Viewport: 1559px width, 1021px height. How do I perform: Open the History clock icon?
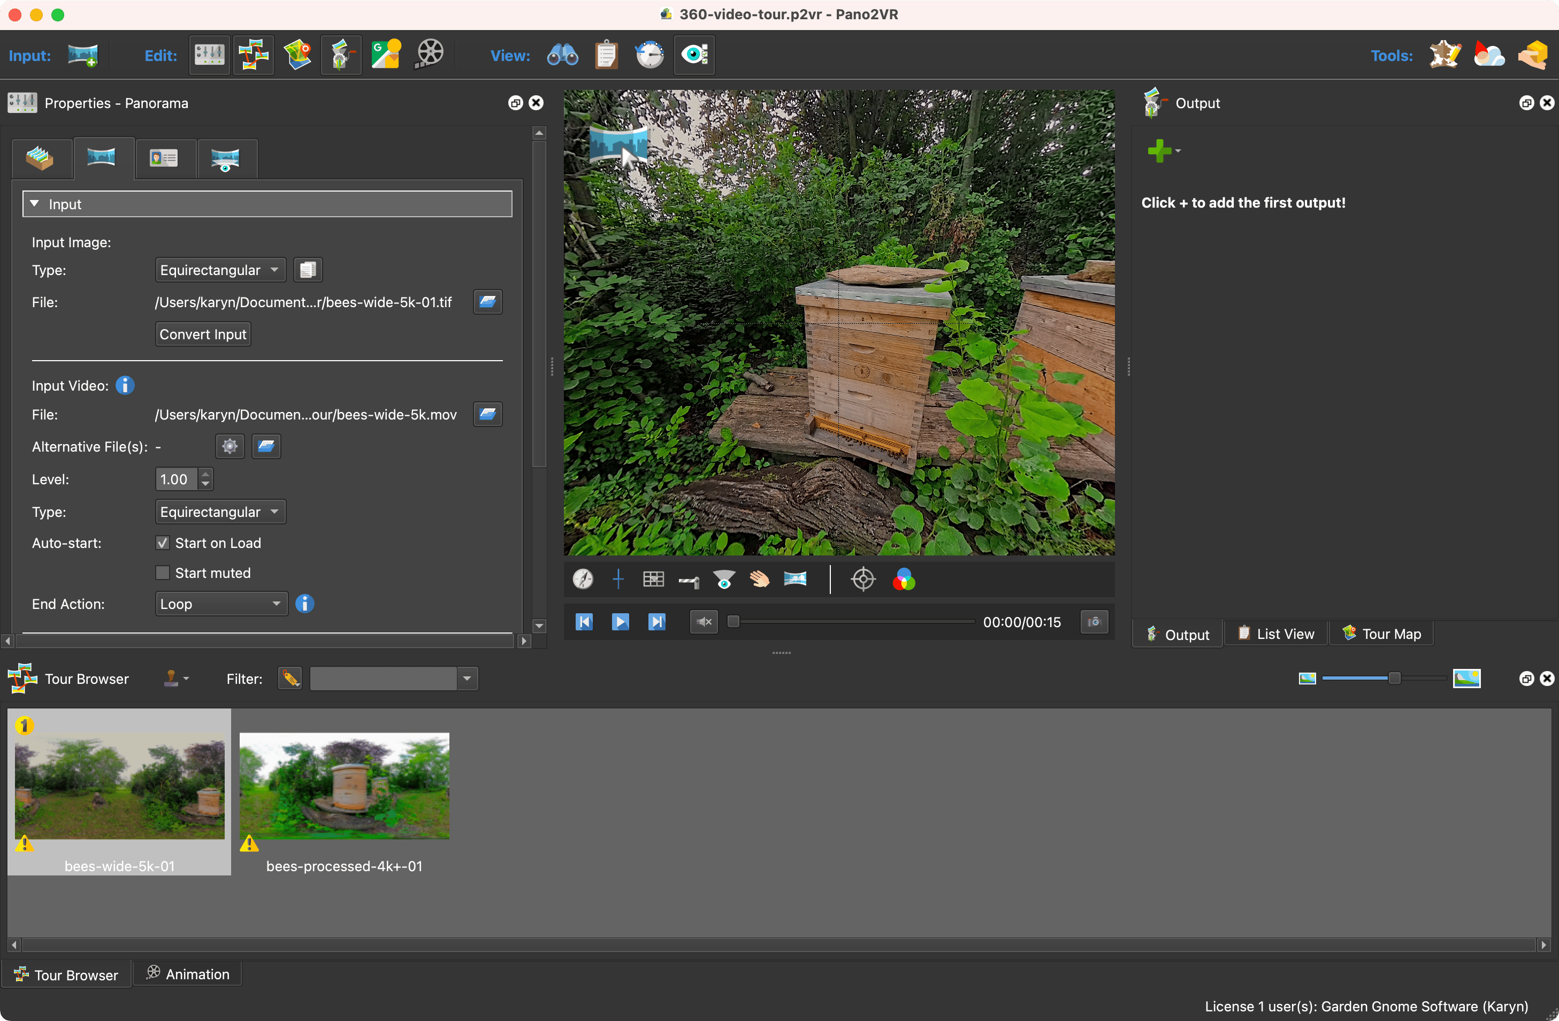click(x=650, y=55)
